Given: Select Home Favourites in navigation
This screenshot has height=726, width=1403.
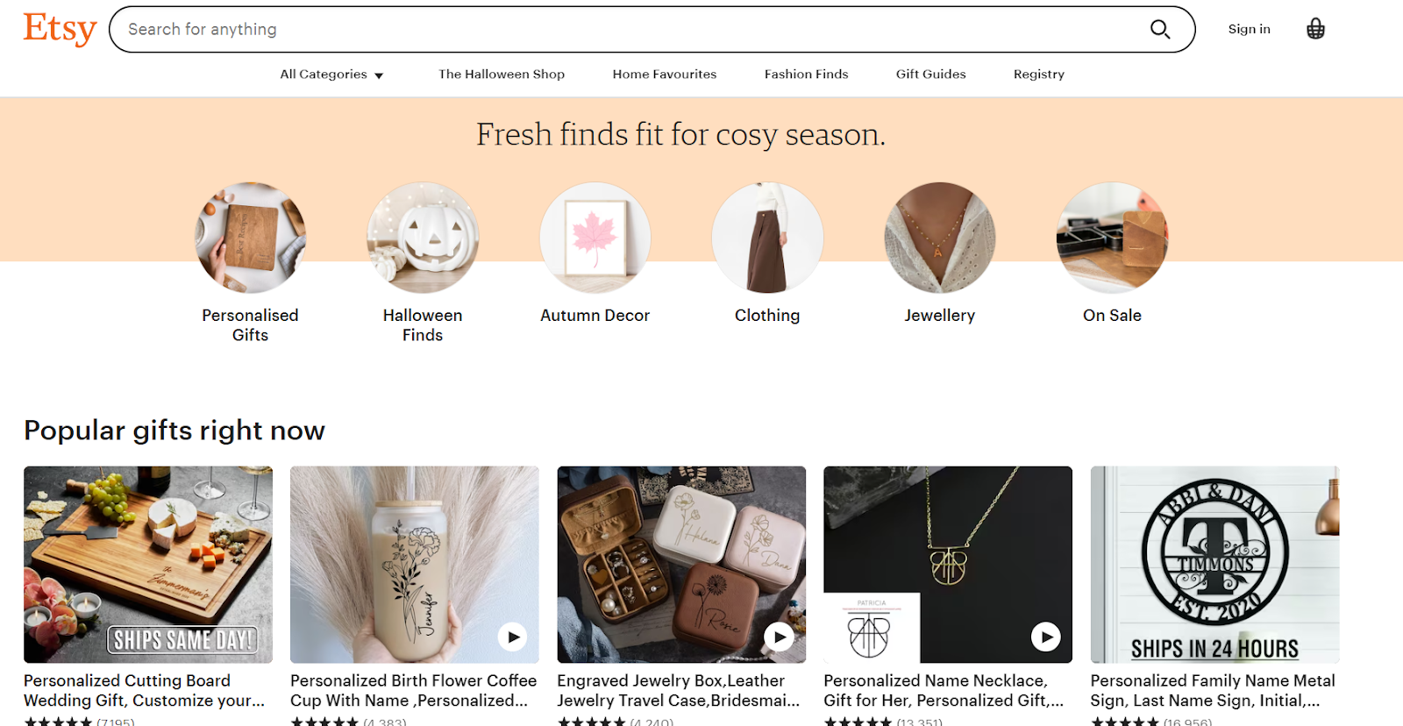Looking at the screenshot, I should (665, 75).
